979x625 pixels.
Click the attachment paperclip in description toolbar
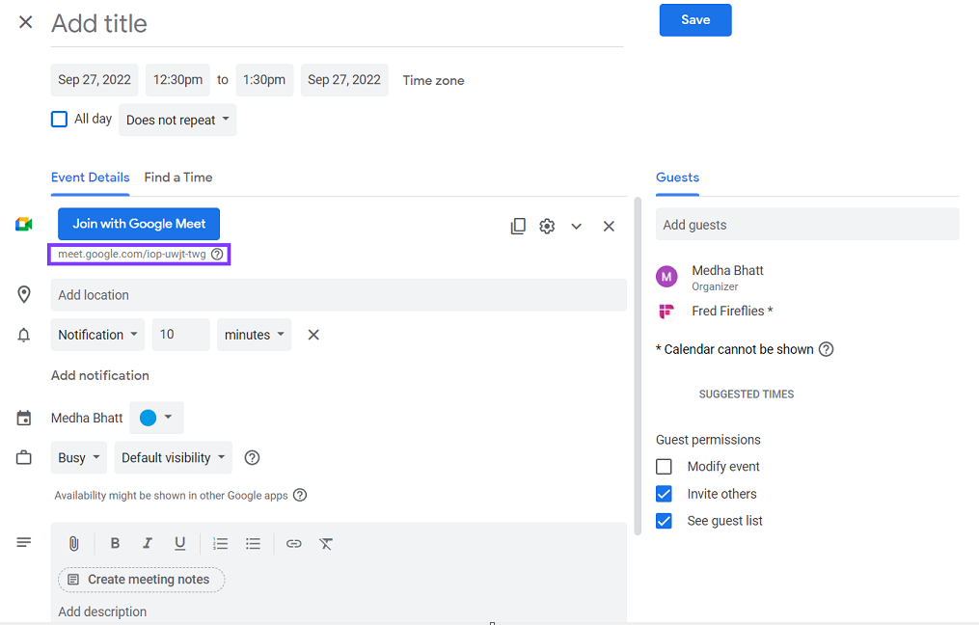pyautogui.click(x=73, y=543)
